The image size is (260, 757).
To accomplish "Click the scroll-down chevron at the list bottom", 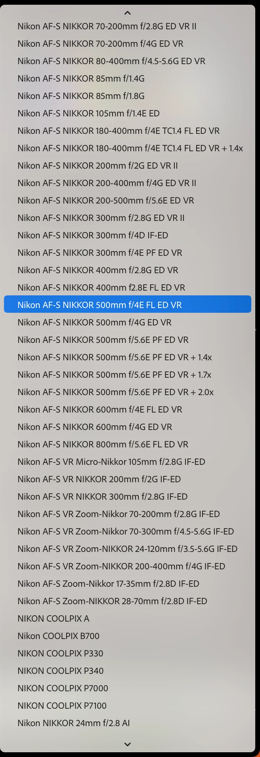I will pos(127,744).
